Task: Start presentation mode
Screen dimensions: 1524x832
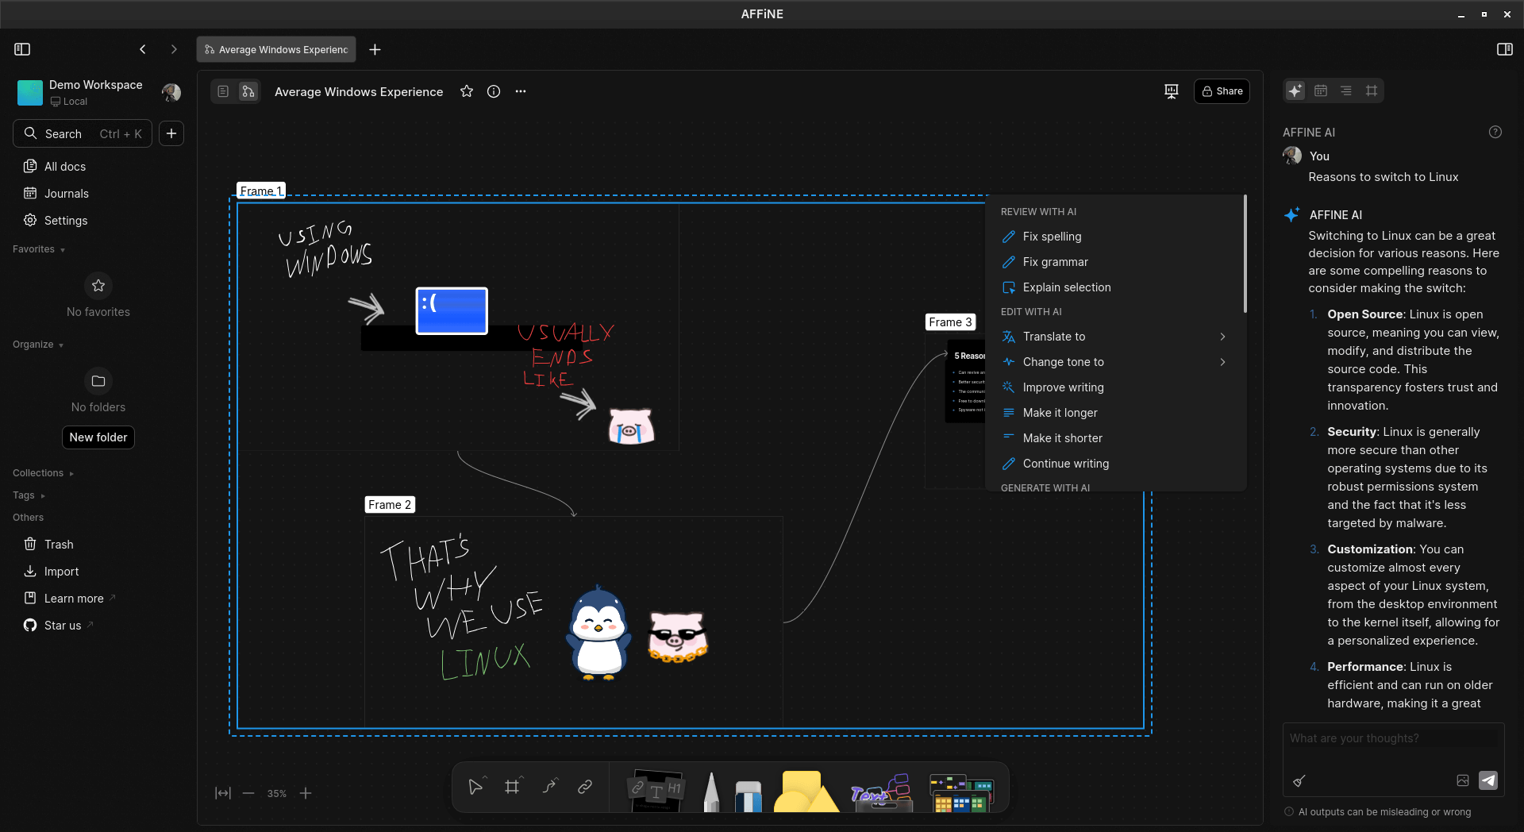Action: (x=1171, y=91)
